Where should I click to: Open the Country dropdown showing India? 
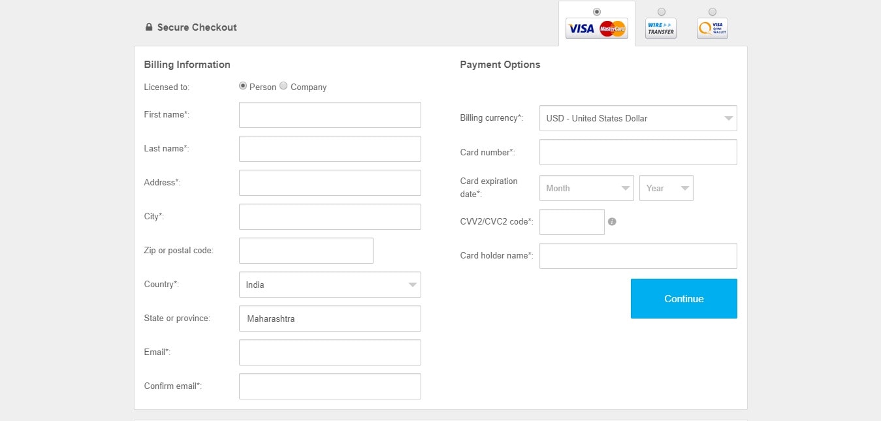(330, 285)
